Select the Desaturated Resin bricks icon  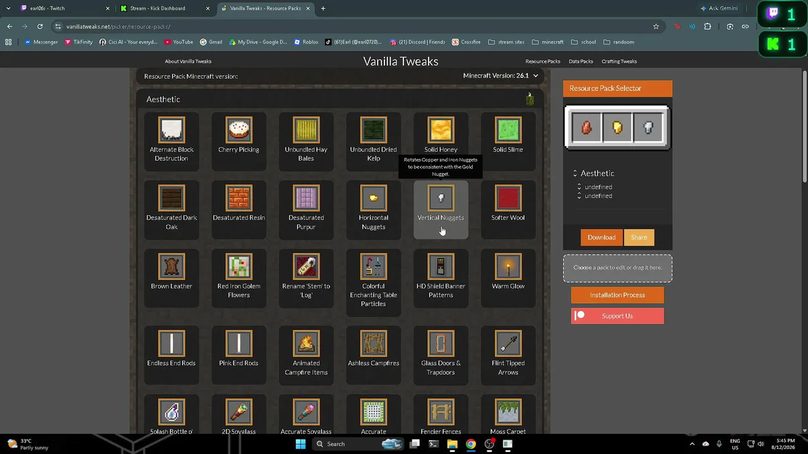click(x=239, y=199)
